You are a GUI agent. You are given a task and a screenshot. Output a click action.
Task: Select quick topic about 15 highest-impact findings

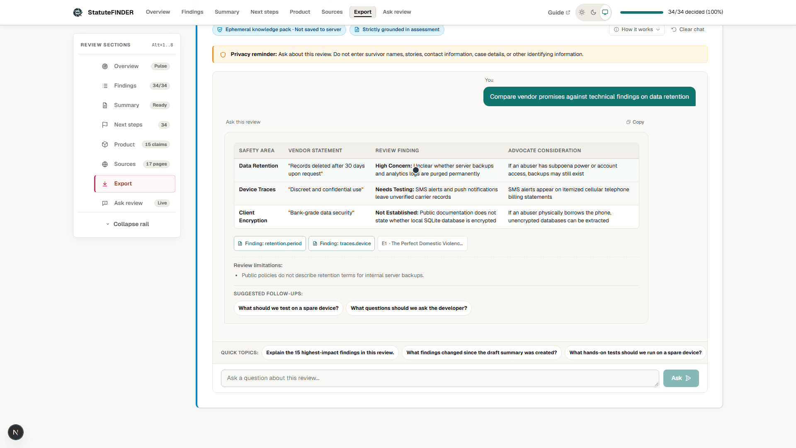330,353
